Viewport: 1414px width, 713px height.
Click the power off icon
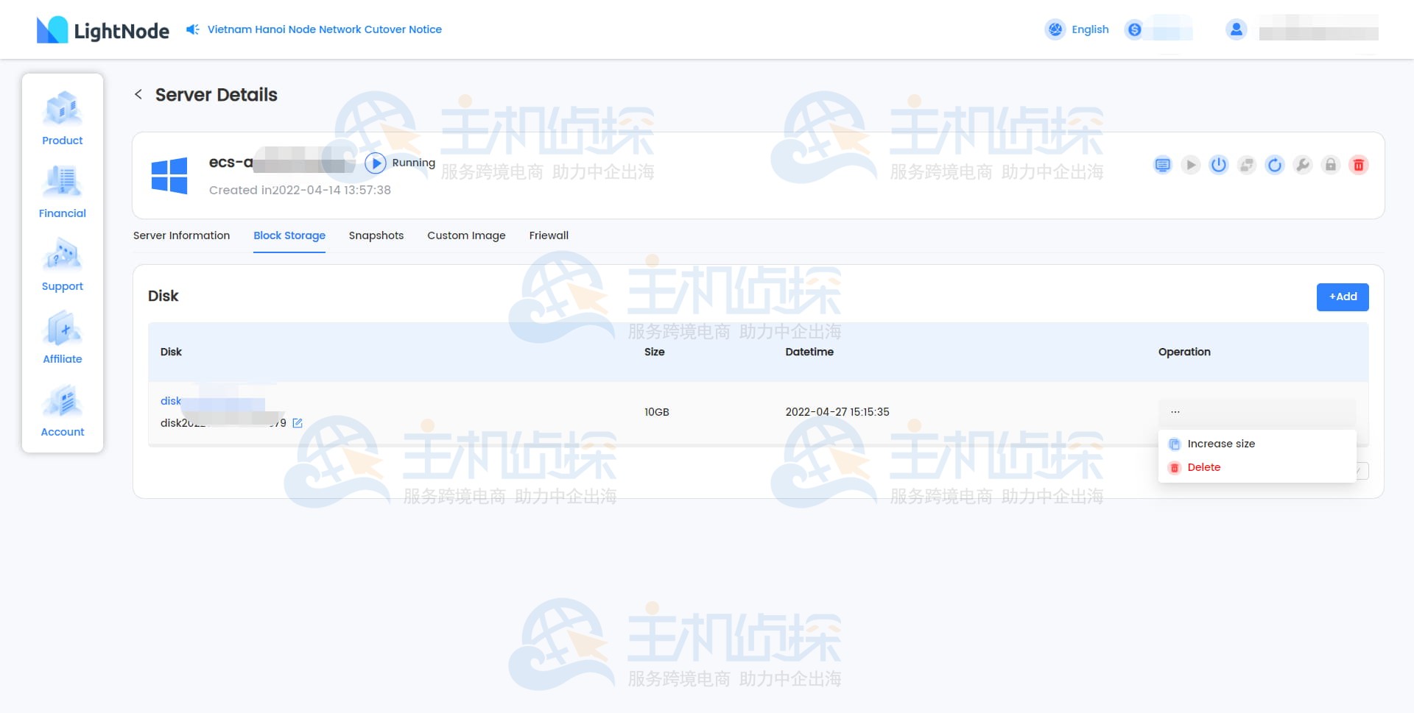(1219, 165)
